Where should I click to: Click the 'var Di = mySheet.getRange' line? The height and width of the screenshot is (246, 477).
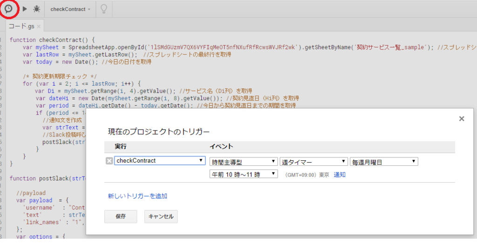click(x=144, y=91)
